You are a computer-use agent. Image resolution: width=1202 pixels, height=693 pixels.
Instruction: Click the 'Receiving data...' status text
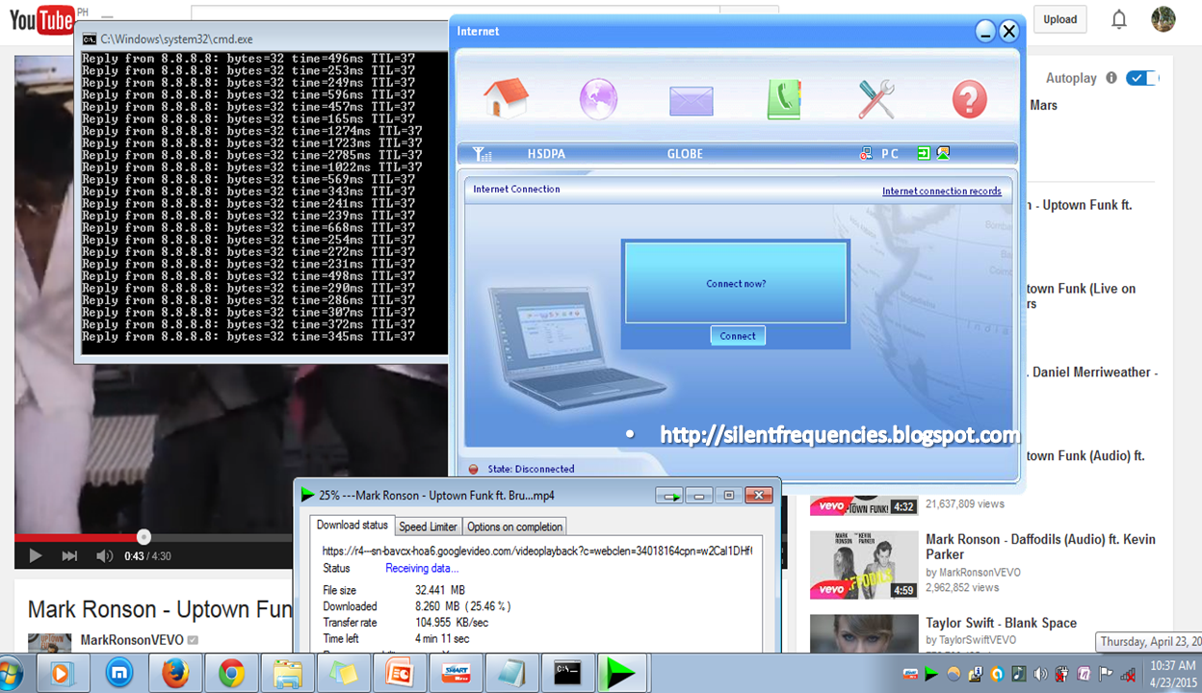pos(422,569)
